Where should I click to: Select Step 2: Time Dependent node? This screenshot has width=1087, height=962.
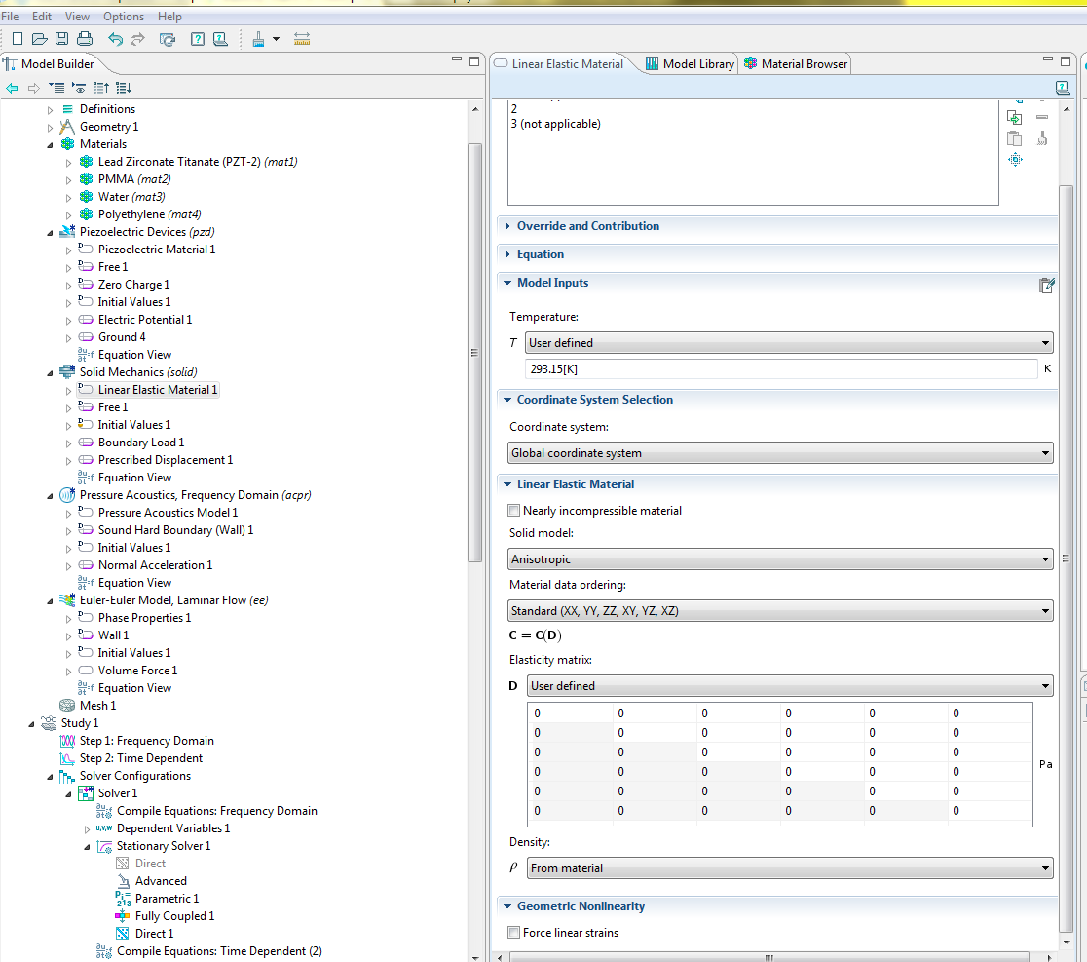(x=140, y=758)
